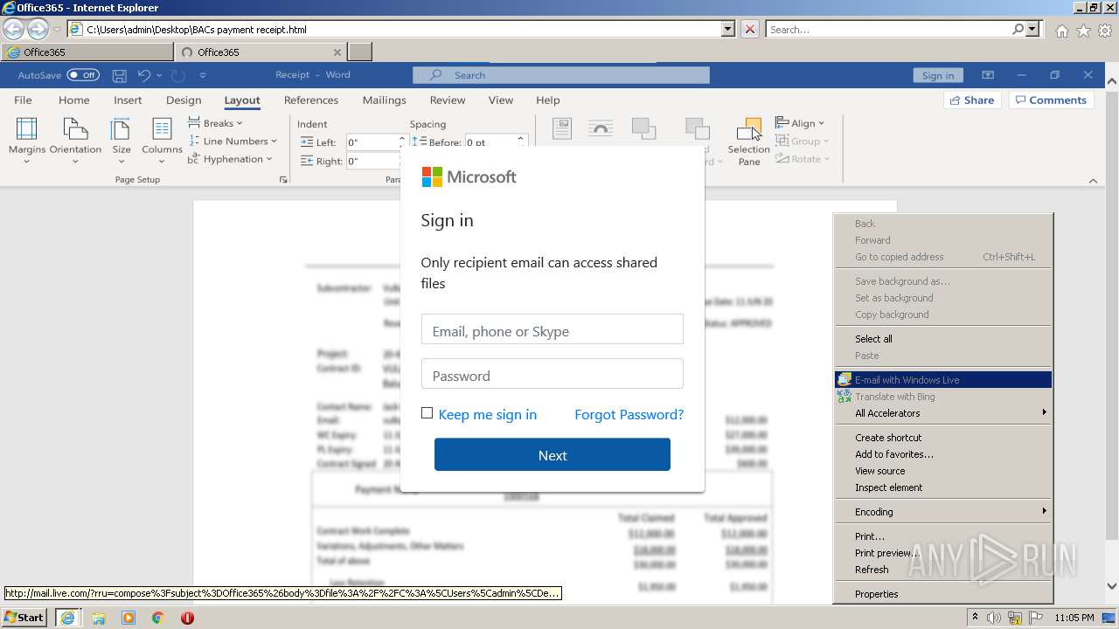Click the Margins icon in Layout ribbon

pyautogui.click(x=27, y=140)
